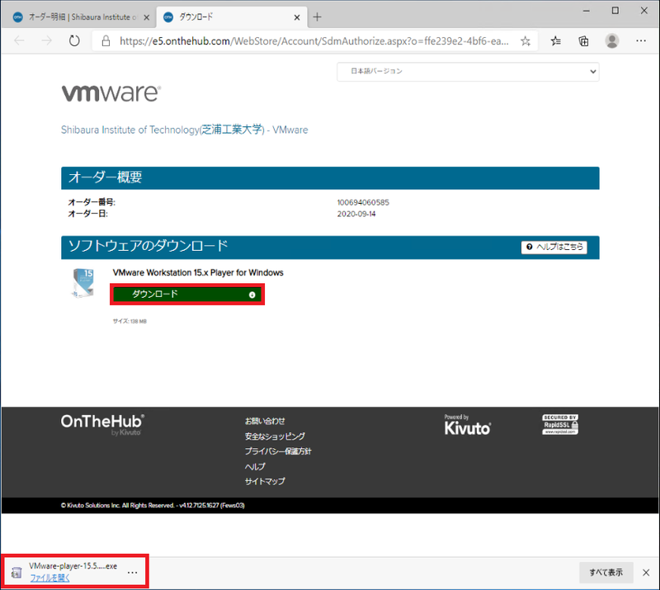The height and width of the screenshot is (590, 660).
Task: Reload the page with the refresh icon
Action: click(x=74, y=41)
